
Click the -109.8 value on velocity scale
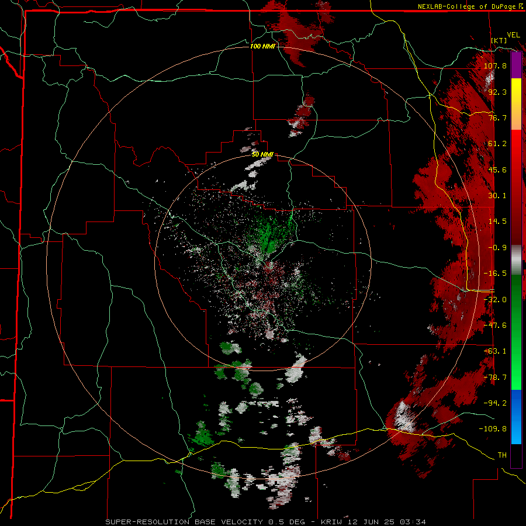coord(493,429)
